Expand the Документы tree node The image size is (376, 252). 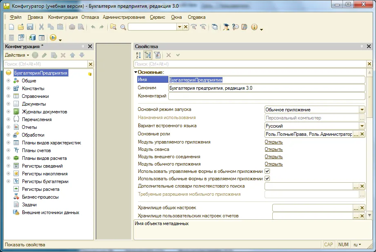[9, 104]
